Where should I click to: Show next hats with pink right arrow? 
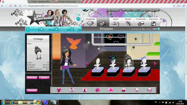tap(155, 64)
